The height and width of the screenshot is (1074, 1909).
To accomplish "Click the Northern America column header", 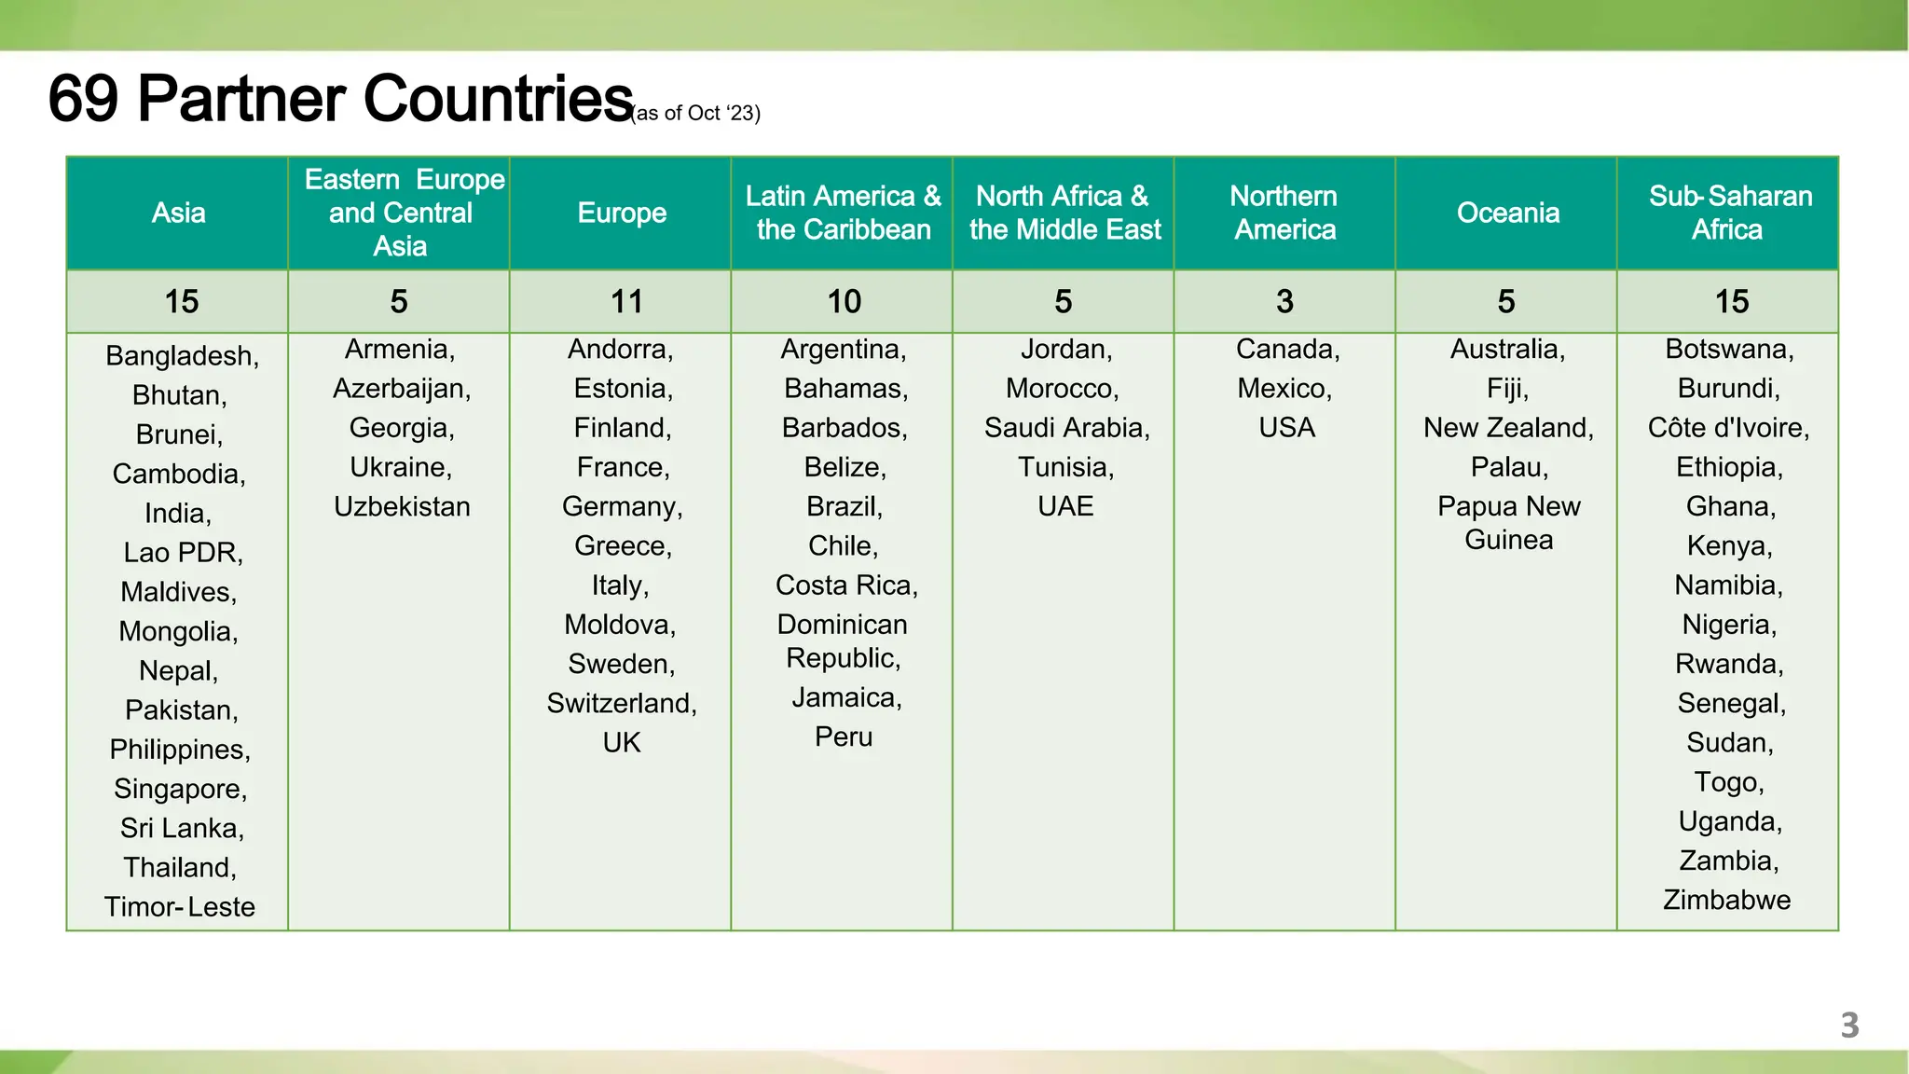I will 1284,213.
